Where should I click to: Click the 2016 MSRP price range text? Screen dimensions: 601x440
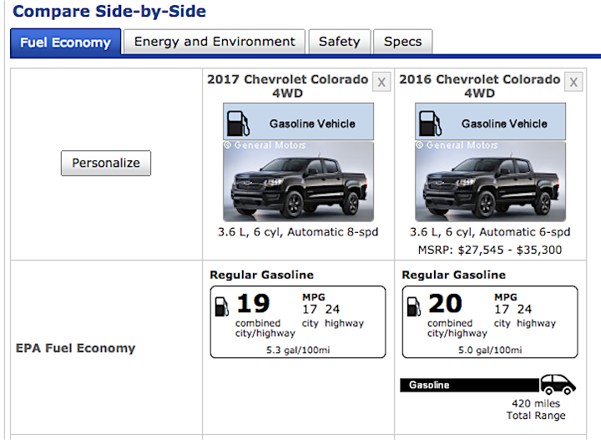[490, 250]
